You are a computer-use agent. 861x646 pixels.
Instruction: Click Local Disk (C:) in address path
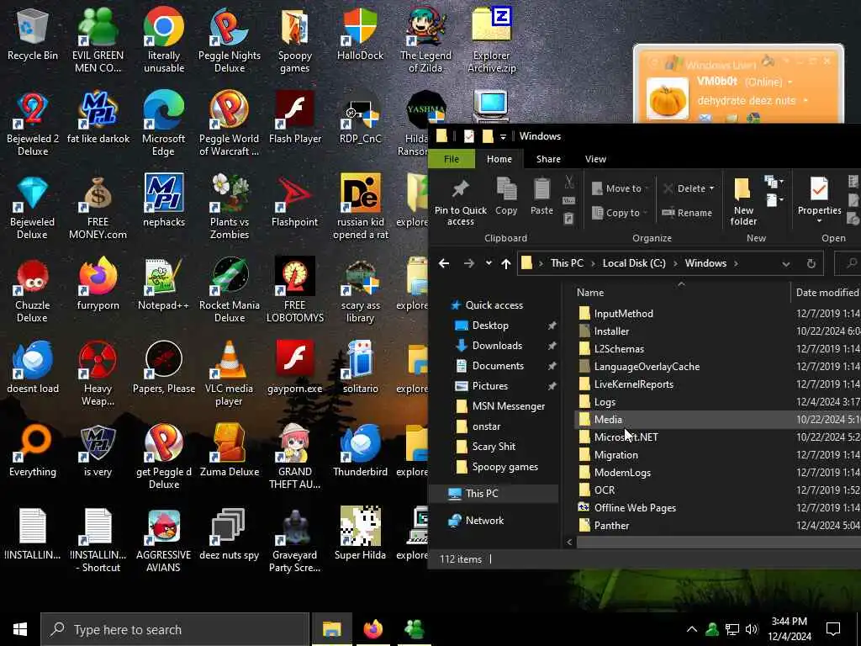click(x=634, y=263)
